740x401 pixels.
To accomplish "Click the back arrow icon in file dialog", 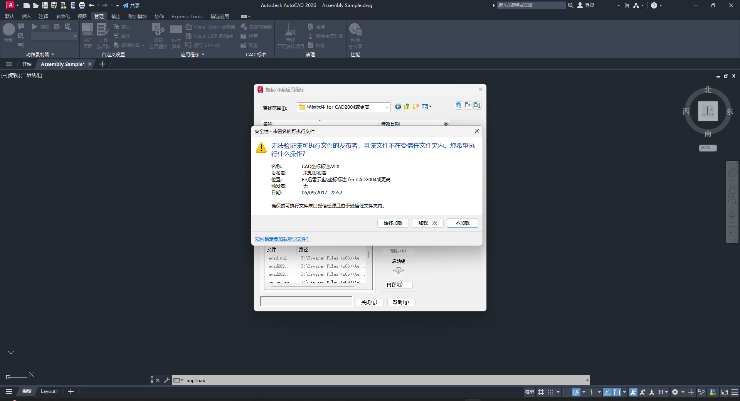I will point(398,107).
